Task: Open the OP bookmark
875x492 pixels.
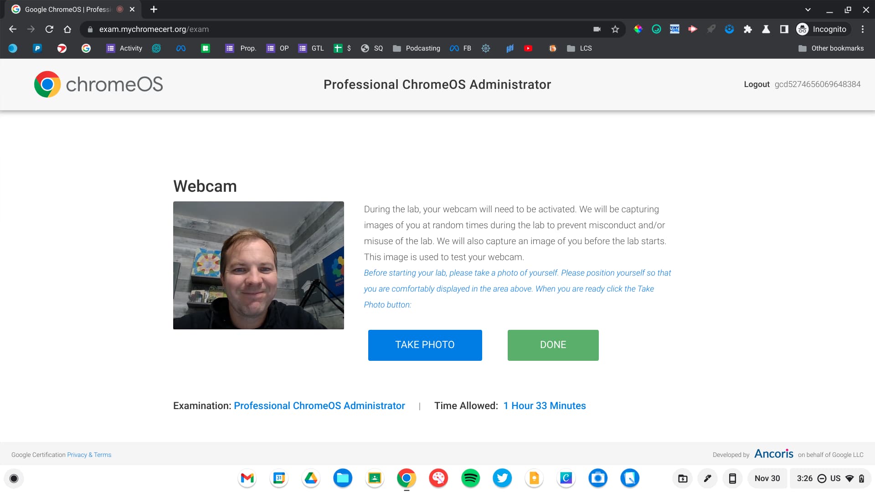Action: coord(278,48)
